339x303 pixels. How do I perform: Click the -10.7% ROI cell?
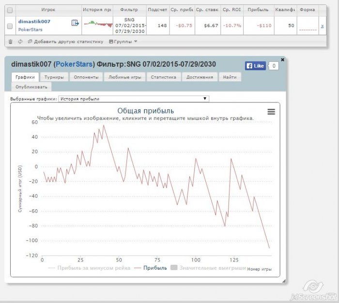click(x=232, y=26)
